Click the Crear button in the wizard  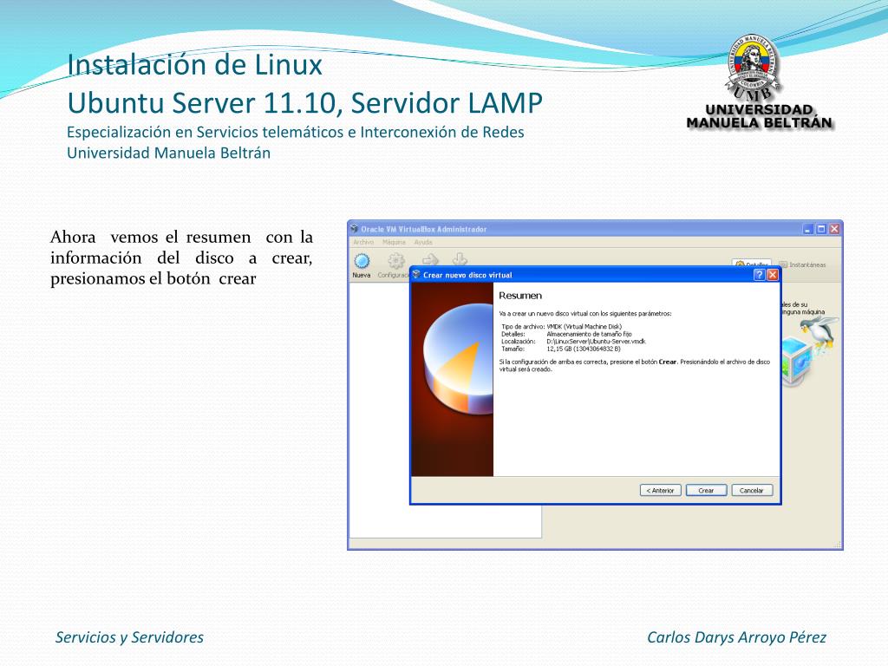[706, 491]
